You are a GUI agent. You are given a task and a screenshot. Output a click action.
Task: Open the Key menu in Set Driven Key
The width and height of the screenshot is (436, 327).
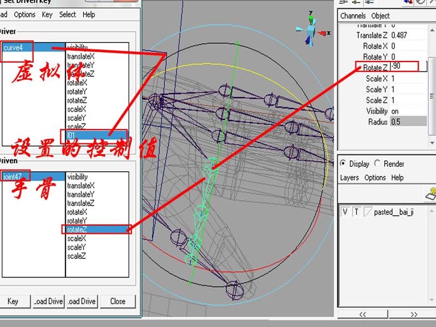pos(47,15)
